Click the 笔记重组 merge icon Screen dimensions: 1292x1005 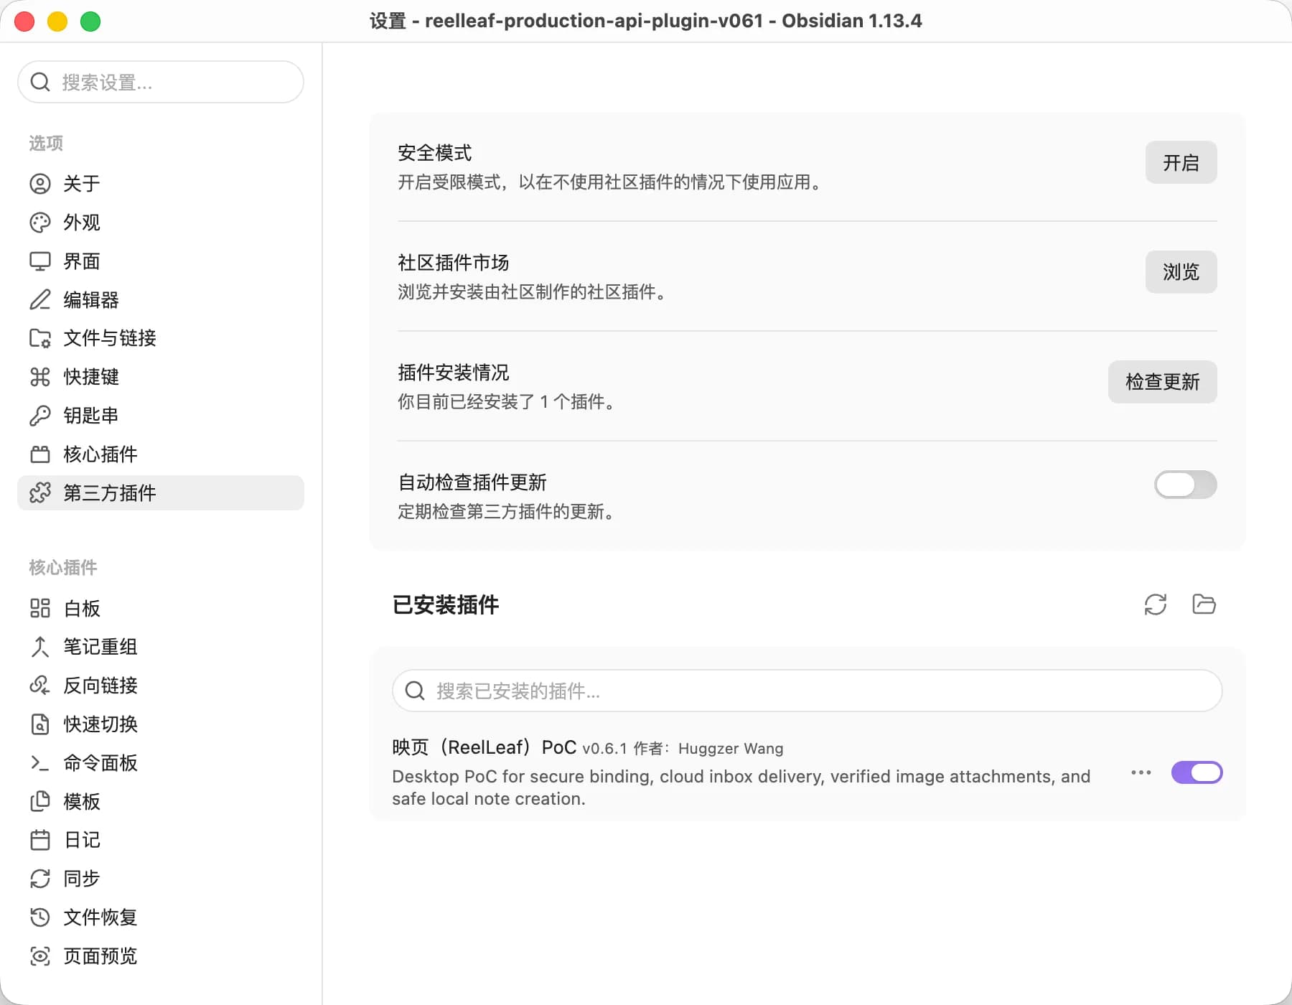point(40,647)
